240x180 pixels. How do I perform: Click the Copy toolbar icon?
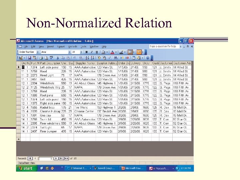[x=63, y=58]
